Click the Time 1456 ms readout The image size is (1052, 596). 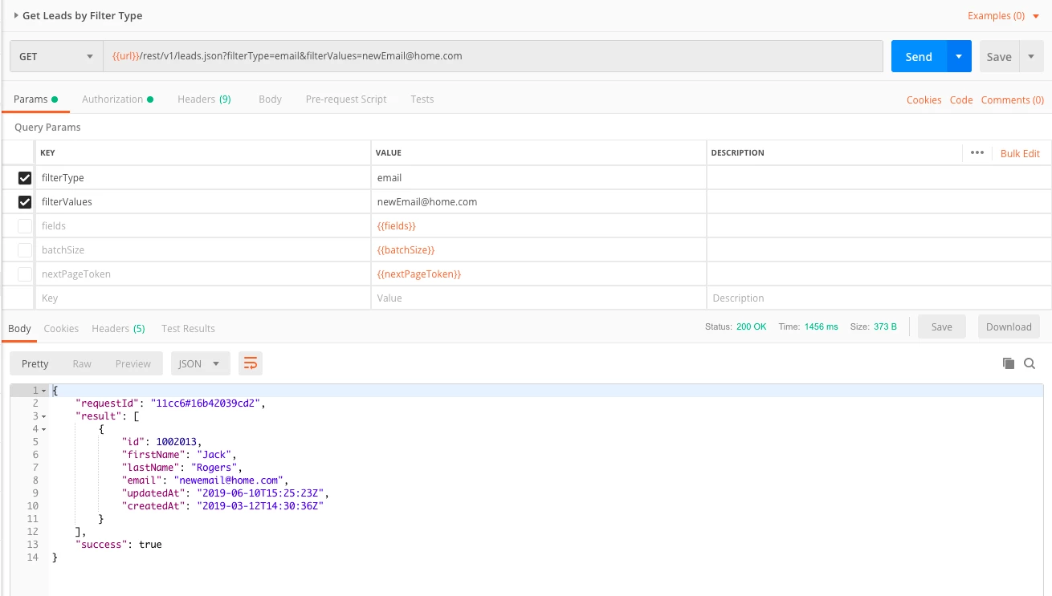coord(808,327)
